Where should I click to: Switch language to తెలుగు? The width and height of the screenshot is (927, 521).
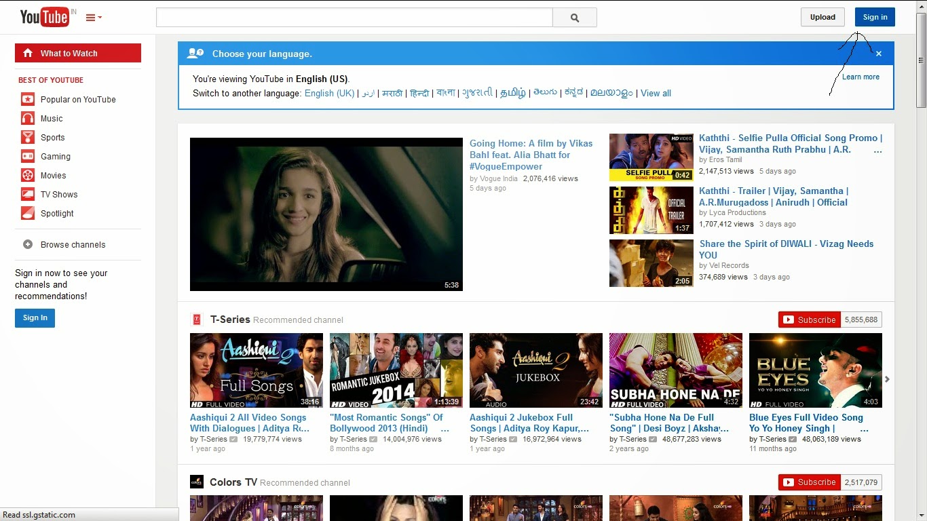point(545,93)
